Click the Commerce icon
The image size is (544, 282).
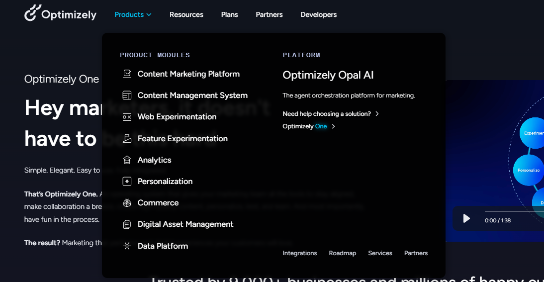pyautogui.click(x=127, y=203)
